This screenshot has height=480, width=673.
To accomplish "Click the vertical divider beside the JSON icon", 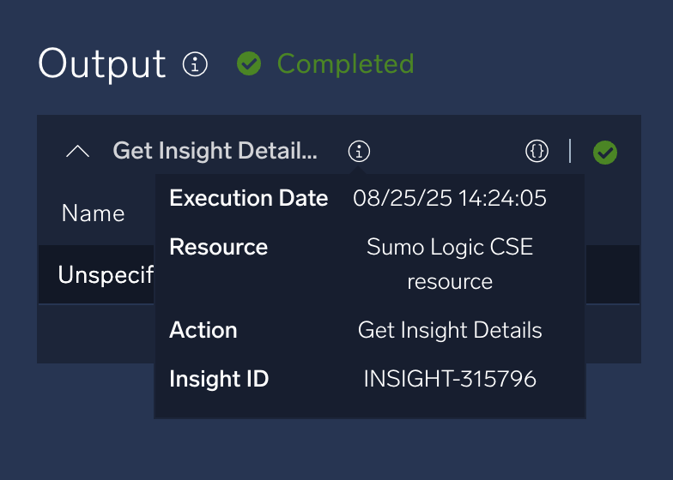I will (x=570, y=152).
